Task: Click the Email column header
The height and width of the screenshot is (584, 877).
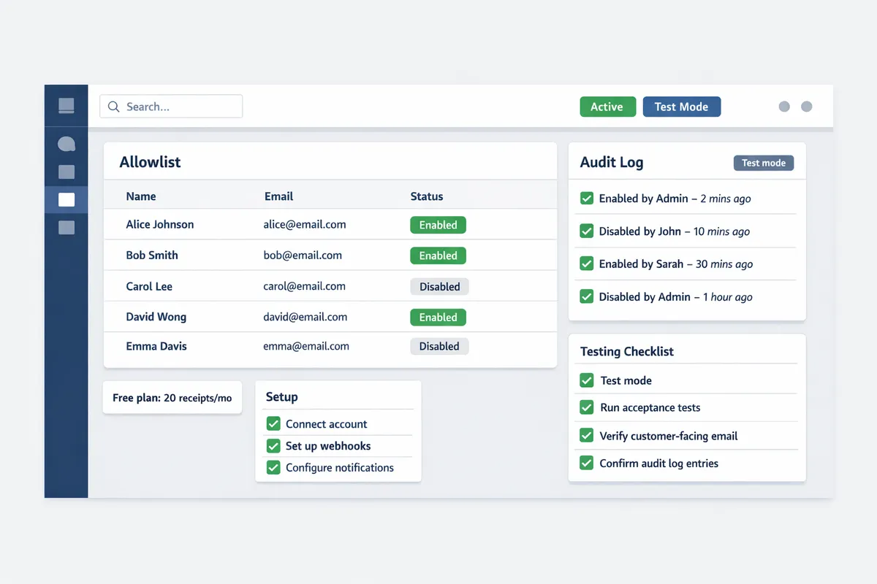Action: click(278, 196)
